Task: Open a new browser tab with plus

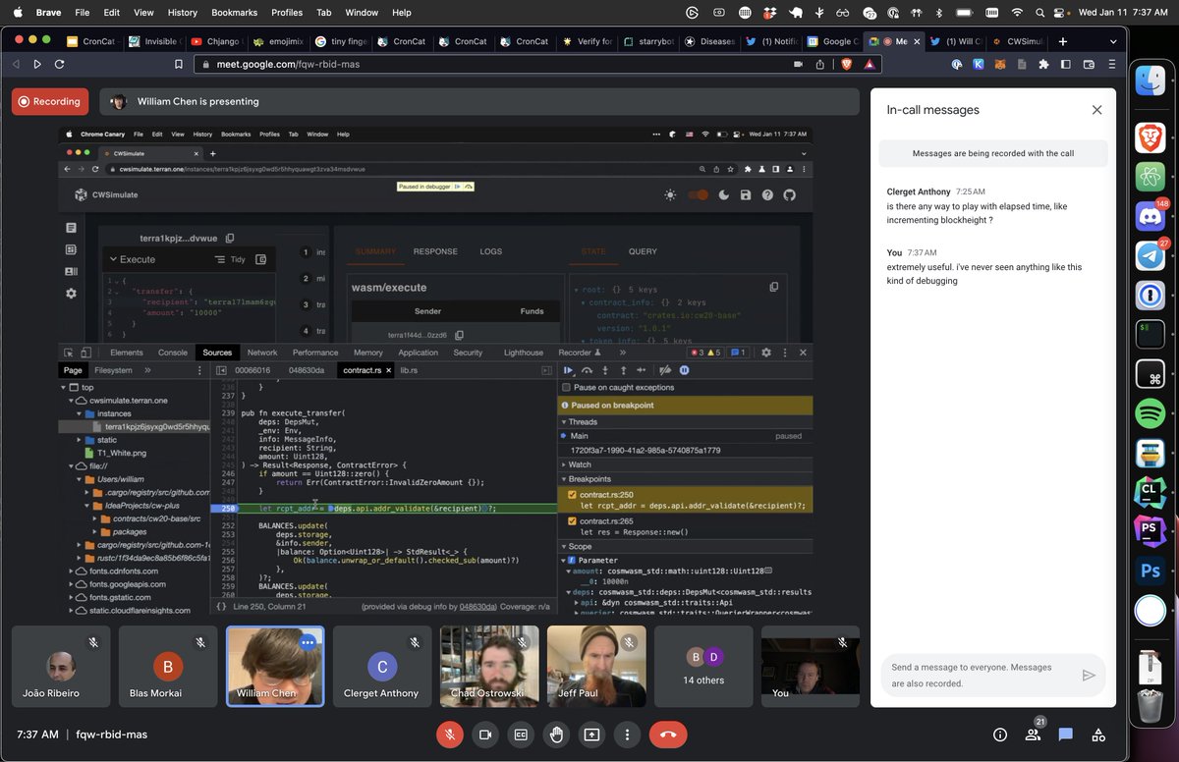Action: pyautogui.click(x=1063, y=41)
